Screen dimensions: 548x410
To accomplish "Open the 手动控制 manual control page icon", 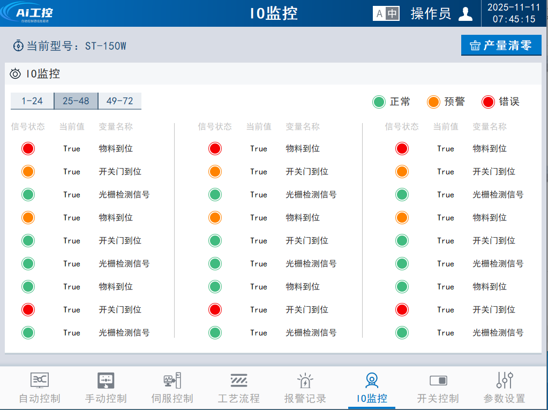I will (106, 381).
